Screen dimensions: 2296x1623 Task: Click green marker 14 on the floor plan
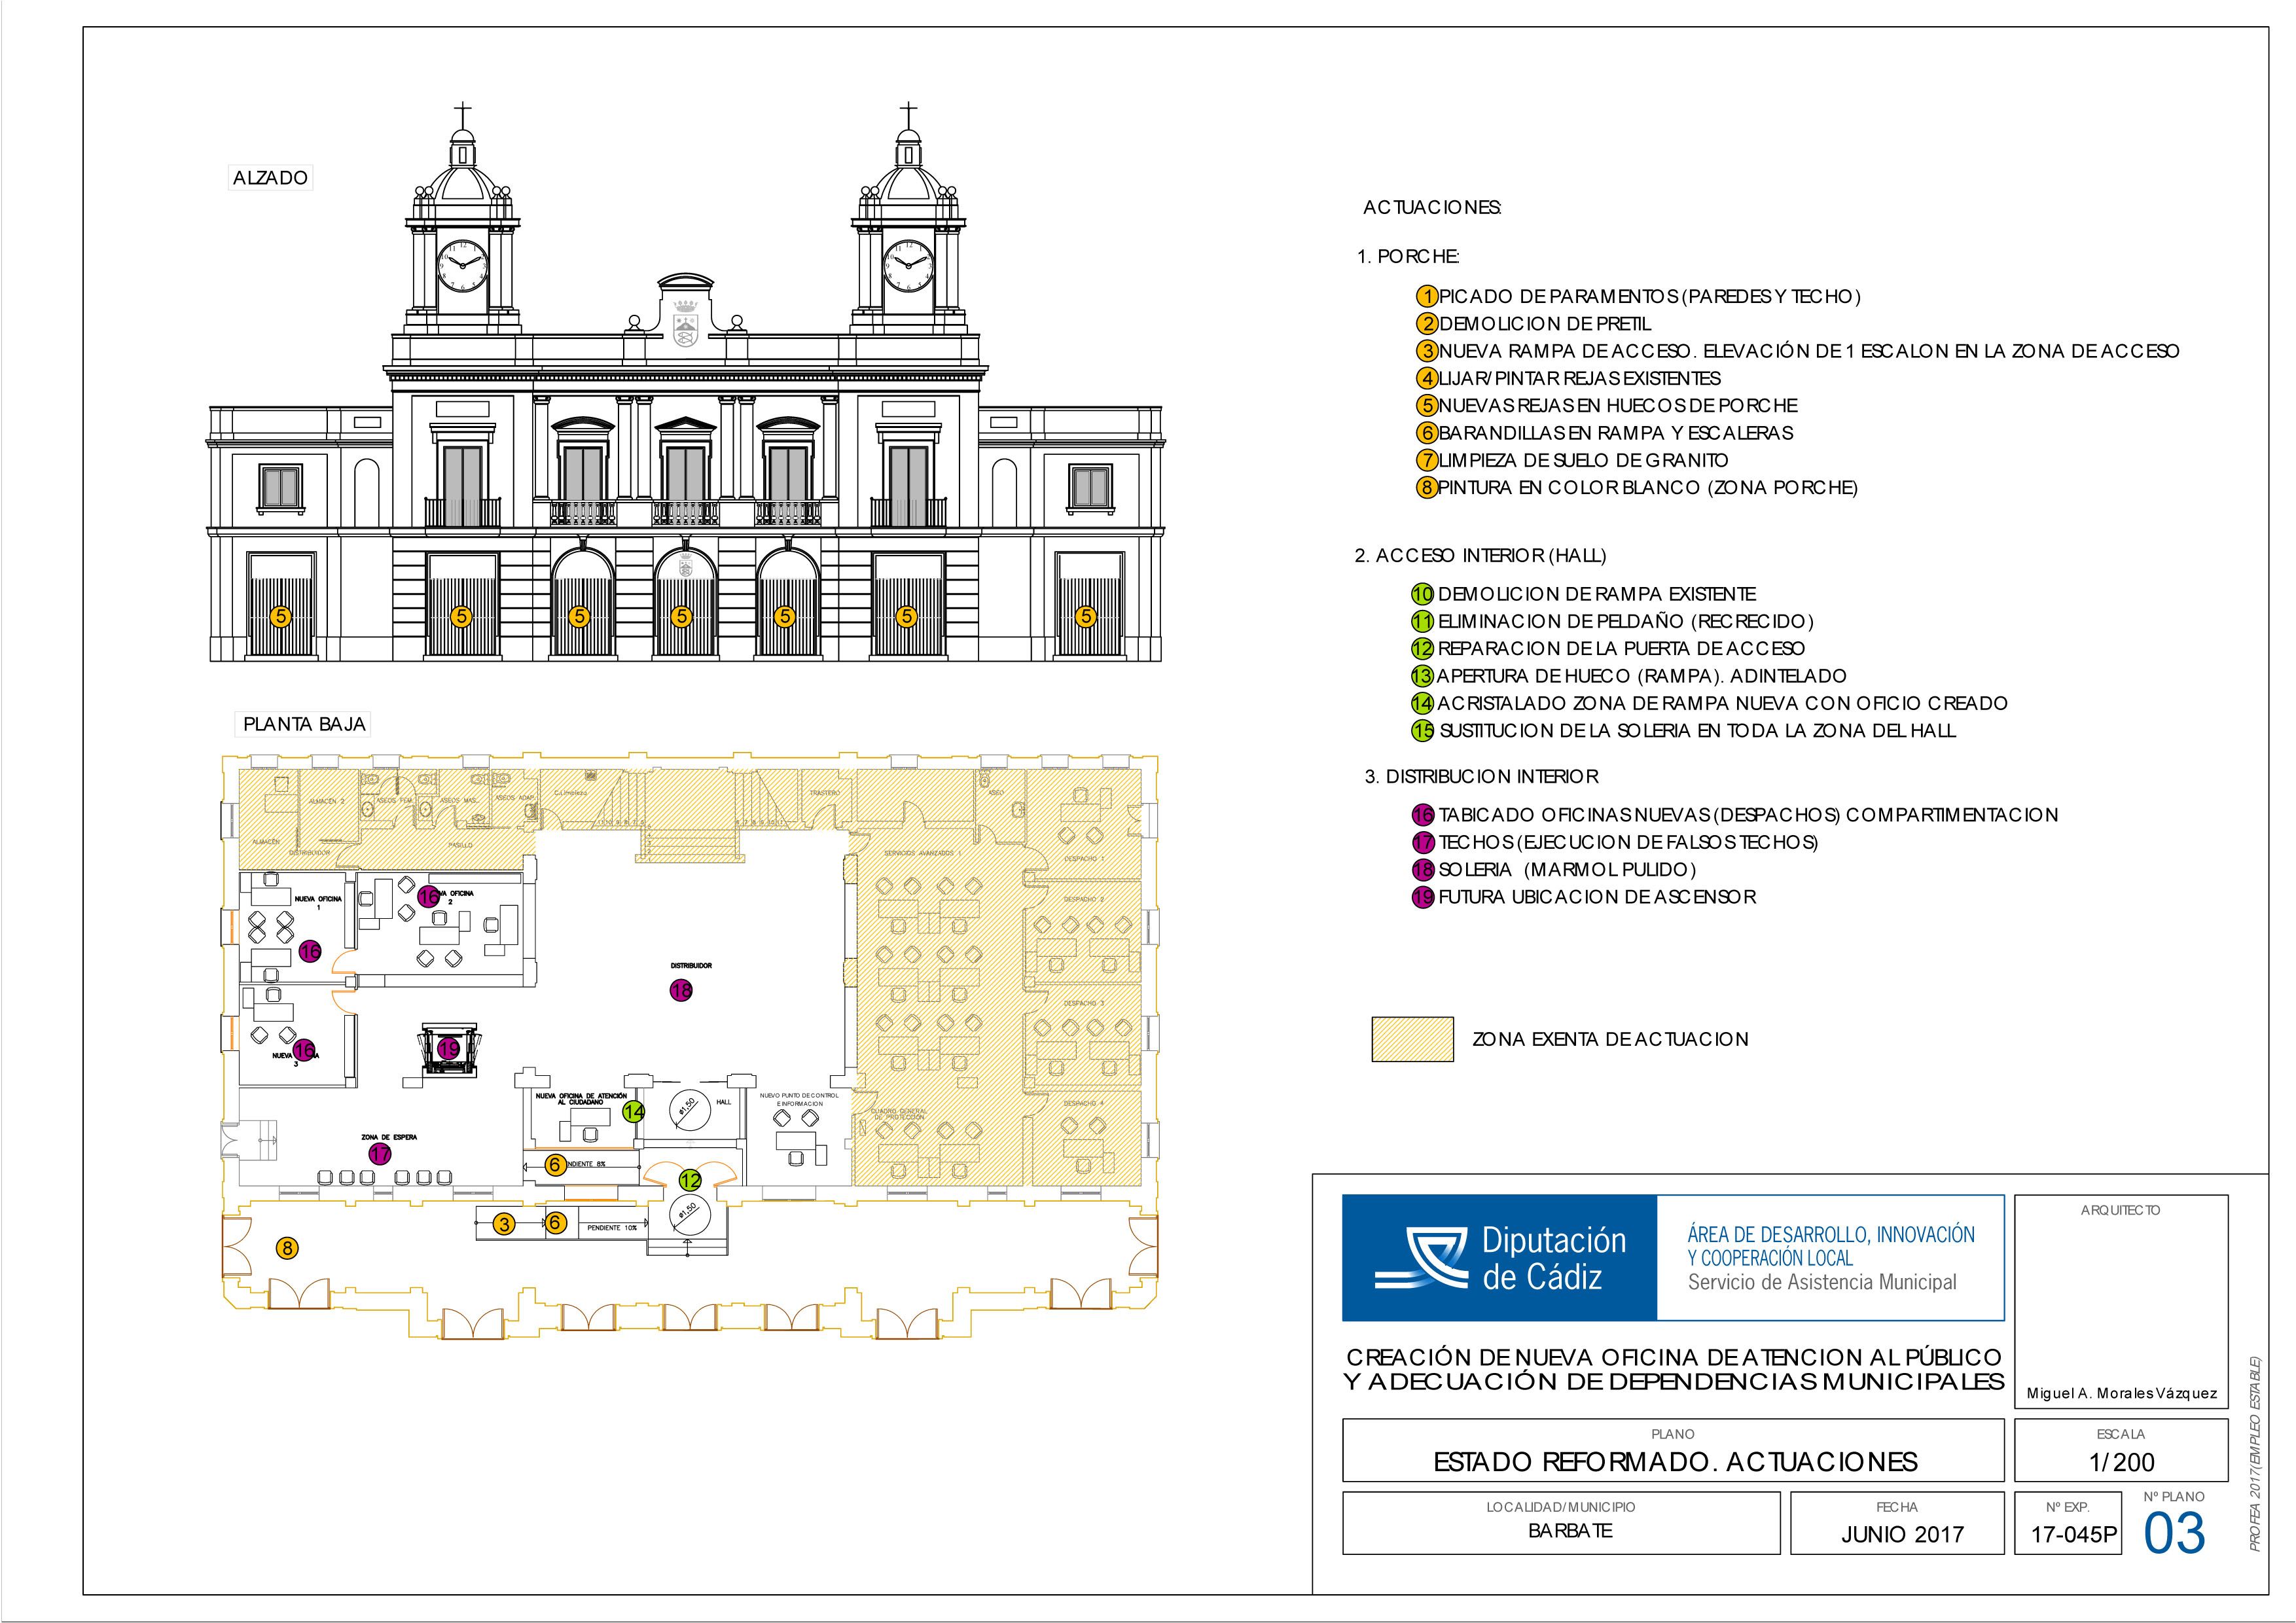coord(633,1111)
